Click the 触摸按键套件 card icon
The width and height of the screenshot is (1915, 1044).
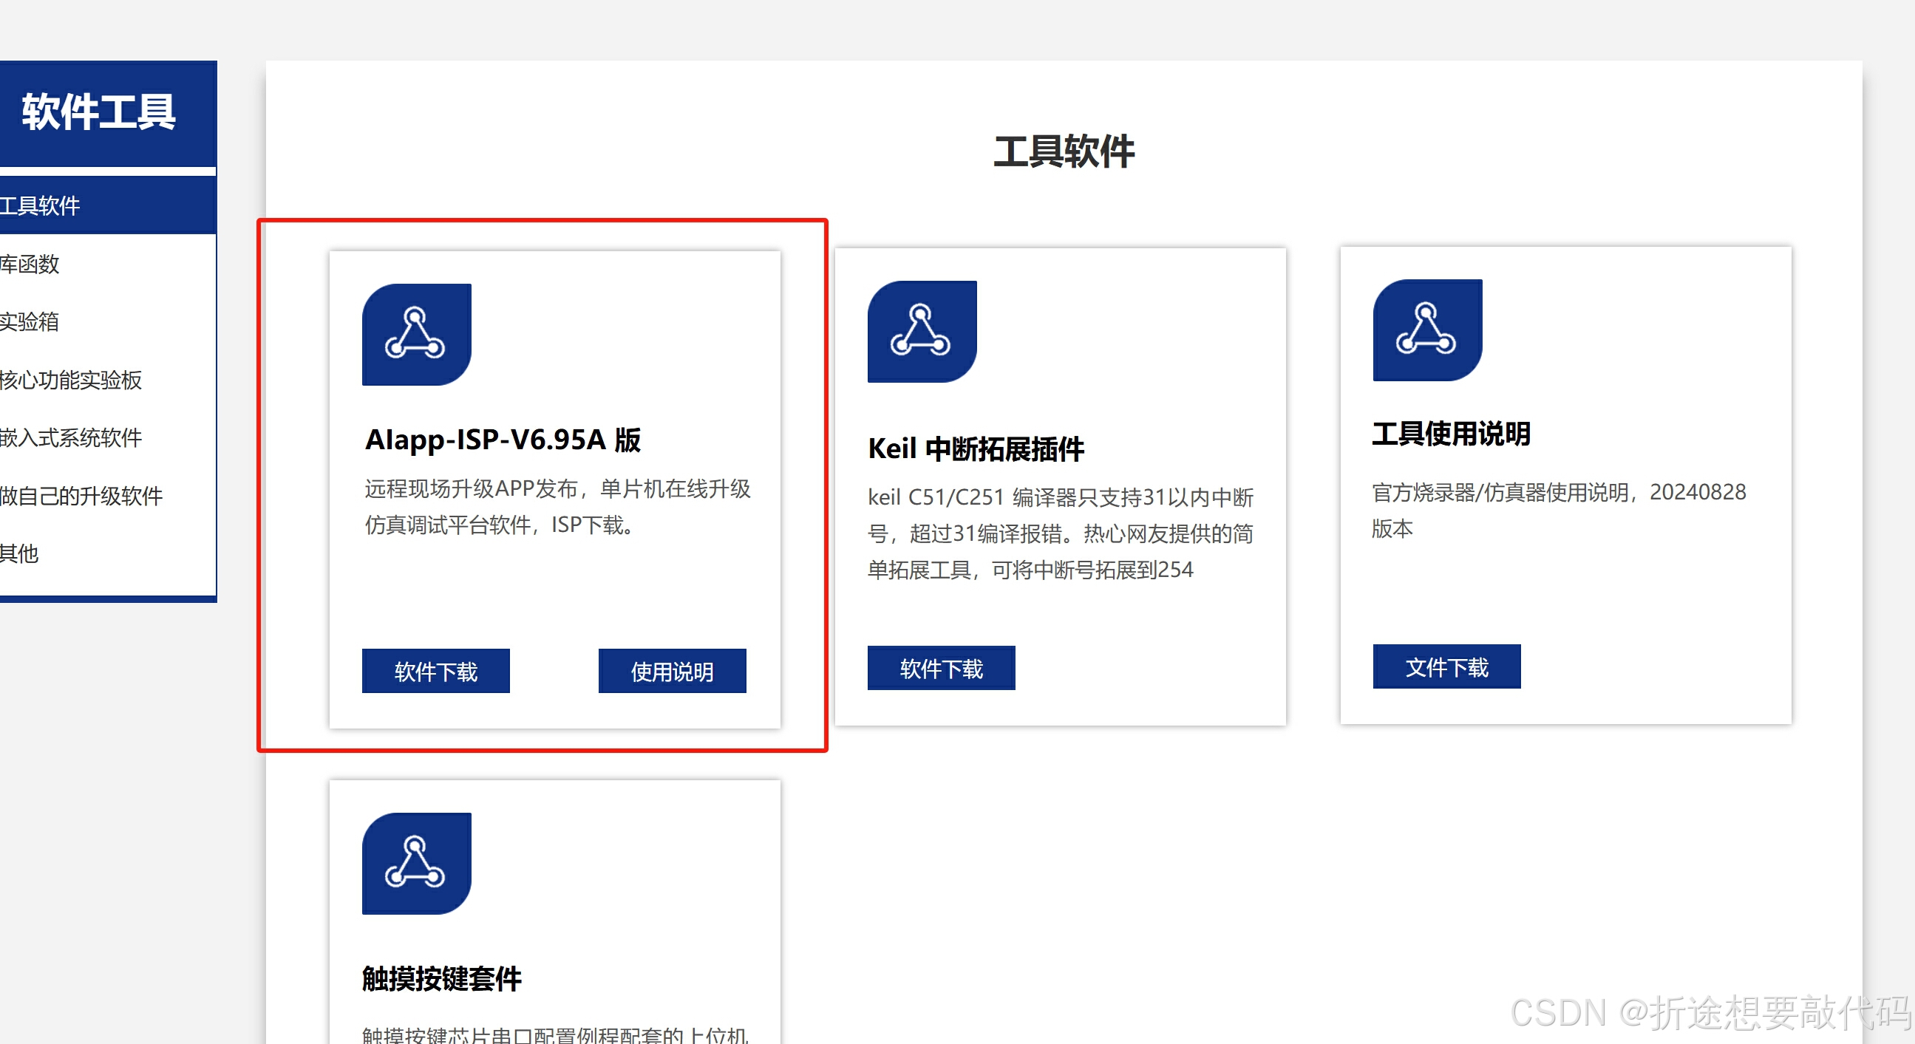point(416,864)
